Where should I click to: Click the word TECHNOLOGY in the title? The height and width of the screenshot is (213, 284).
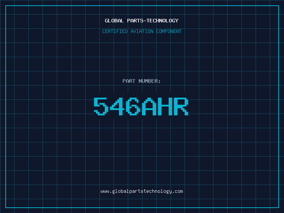(163, 21)
